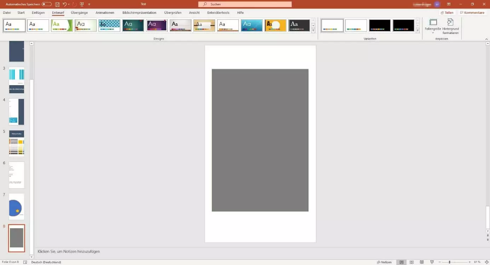Viewport: 490px width, 265px height.
Task: Start presentation from the quick access toolbar icon
Action: (x=82, y=4)
